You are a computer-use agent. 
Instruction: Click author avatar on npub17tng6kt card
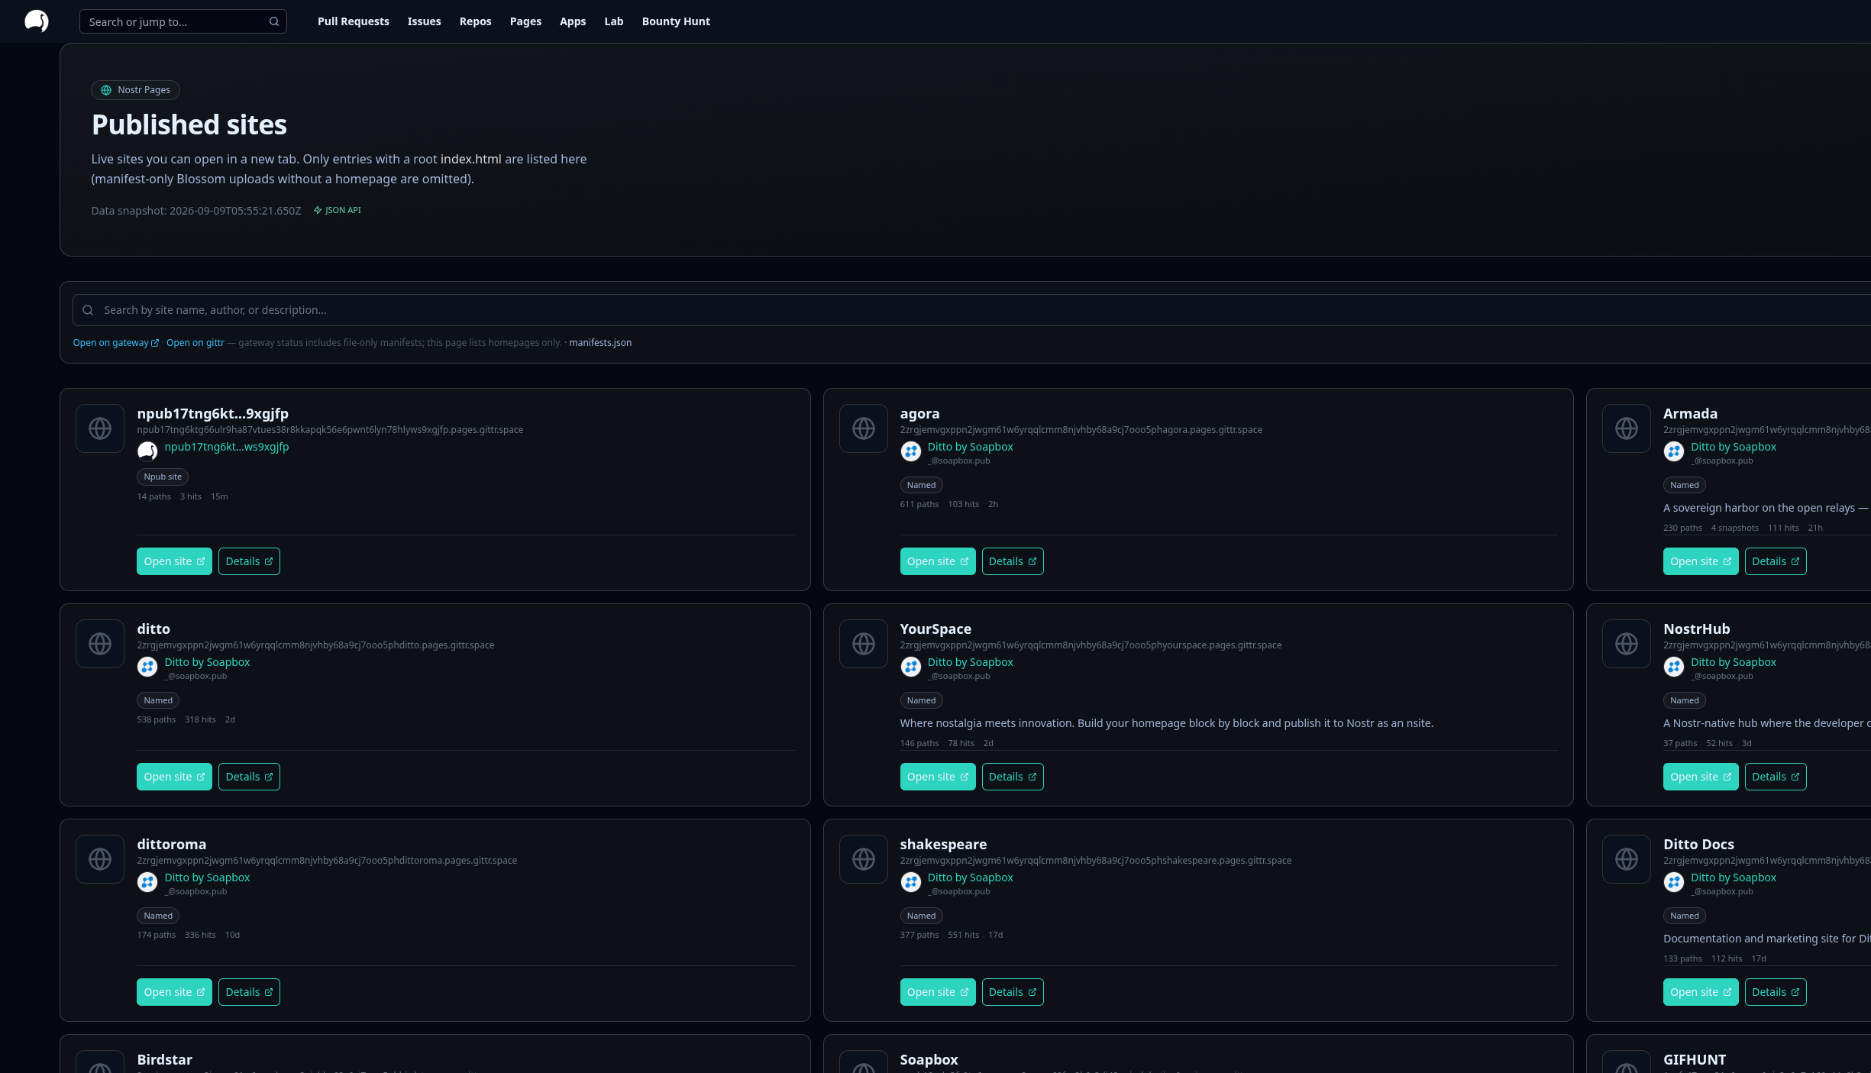(x=147, y=451)
